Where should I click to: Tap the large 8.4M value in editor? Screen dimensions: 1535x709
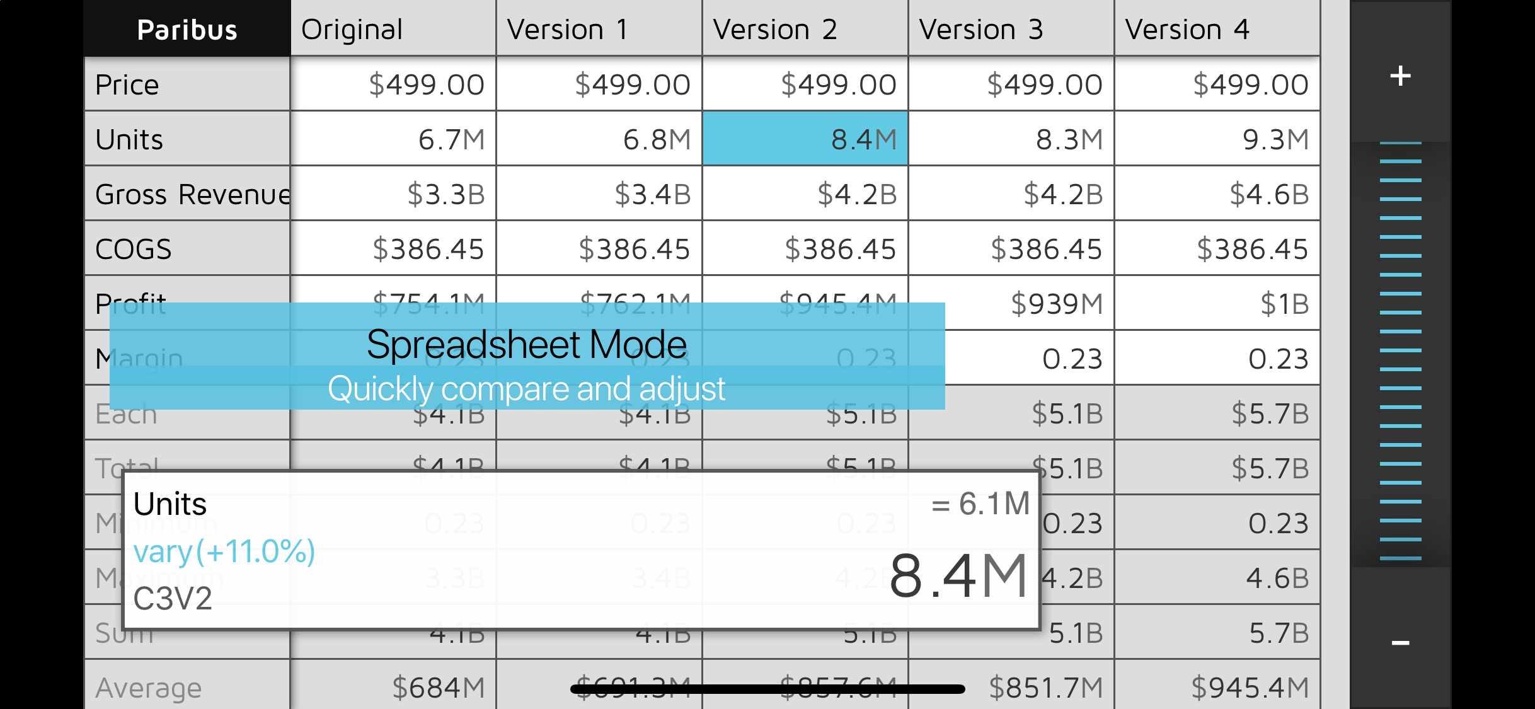pyautogui.click(x=958, y=577)
